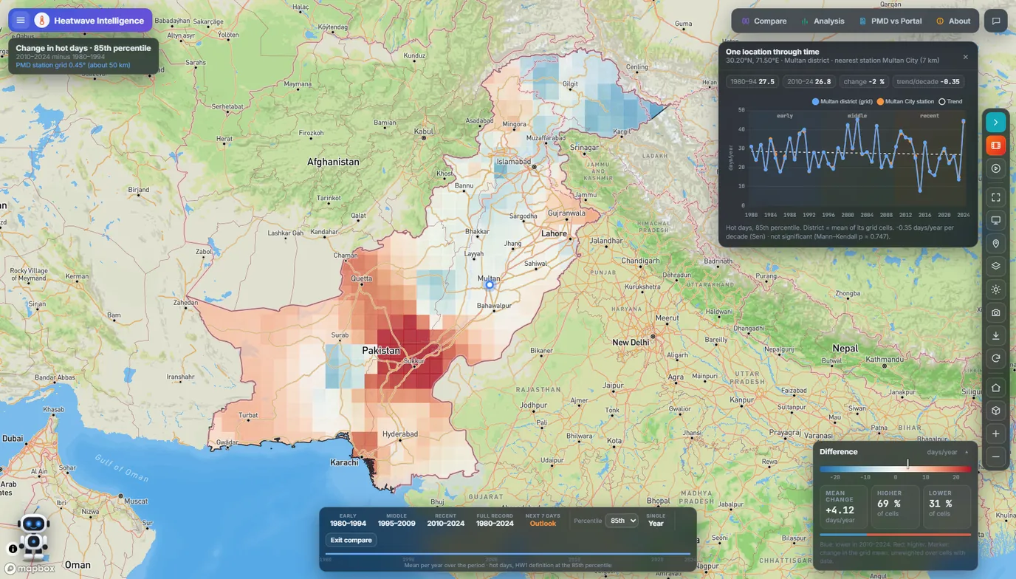Click the thermometer logo icon
The height and width of the screenshot is (579, 1016).
click(42, 21)
